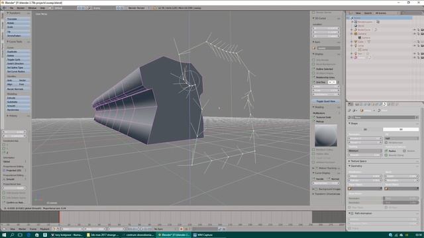Click the Location X value field
The image size is (424, 238).
pos(326,28)
